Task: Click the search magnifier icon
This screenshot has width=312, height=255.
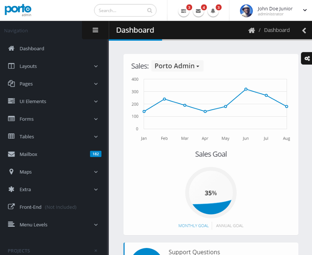Action: tap(150, 10)
